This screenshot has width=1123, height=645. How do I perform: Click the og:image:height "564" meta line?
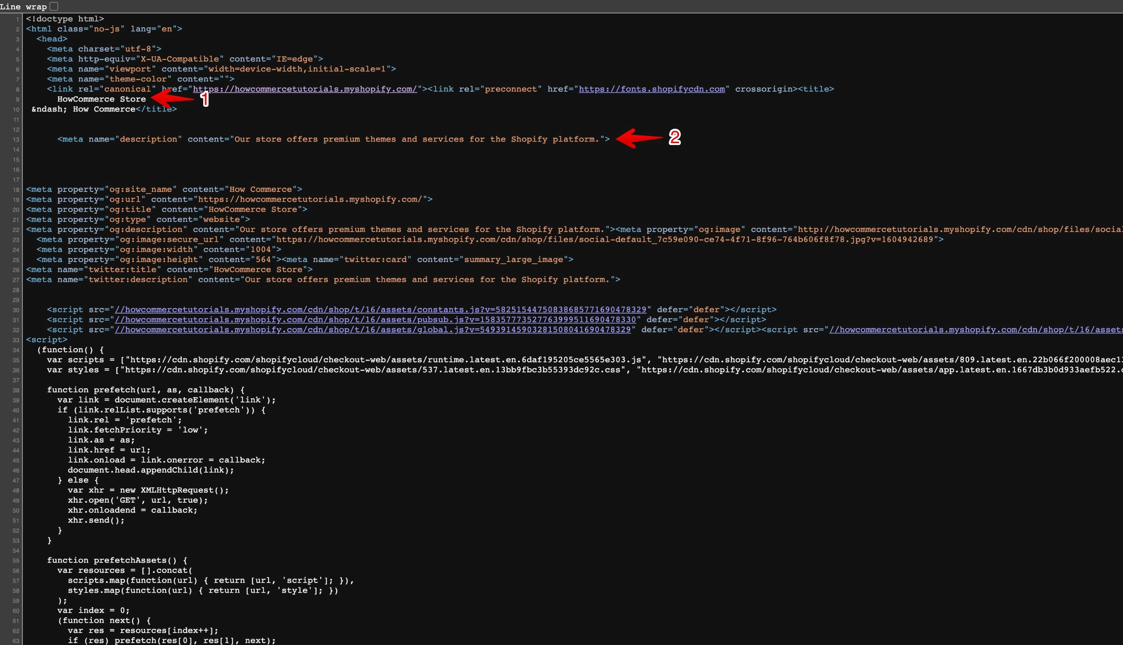tap(159, 260)
